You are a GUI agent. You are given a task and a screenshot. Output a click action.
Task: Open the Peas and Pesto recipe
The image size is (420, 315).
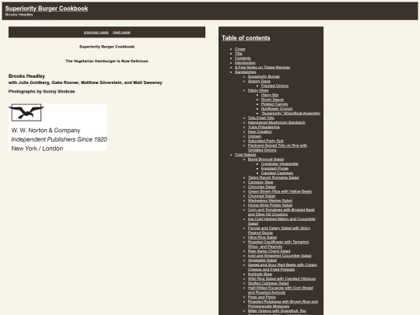click(261, 297)
